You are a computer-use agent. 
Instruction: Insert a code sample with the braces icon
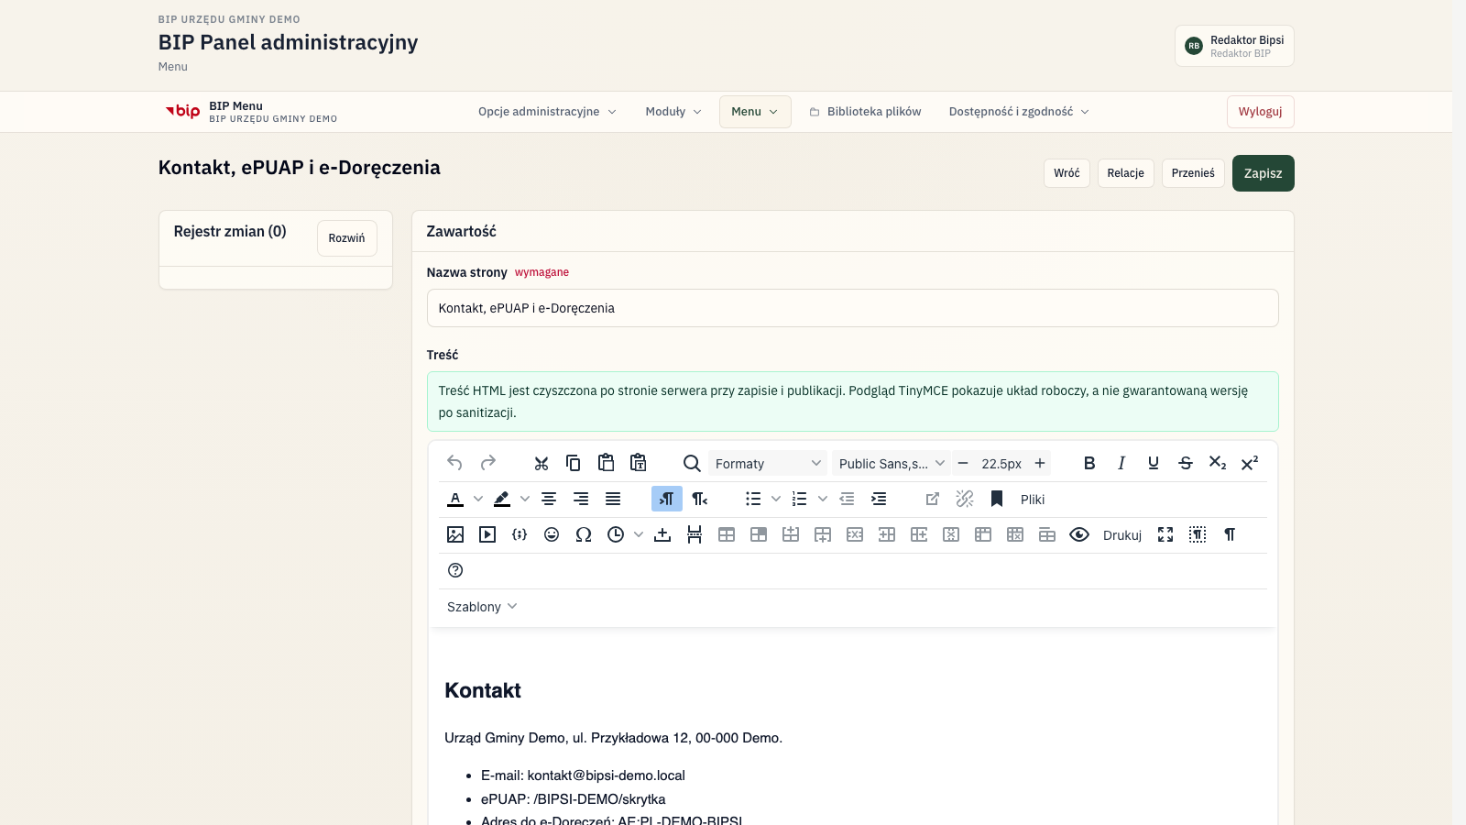click(x=520, y=534)
